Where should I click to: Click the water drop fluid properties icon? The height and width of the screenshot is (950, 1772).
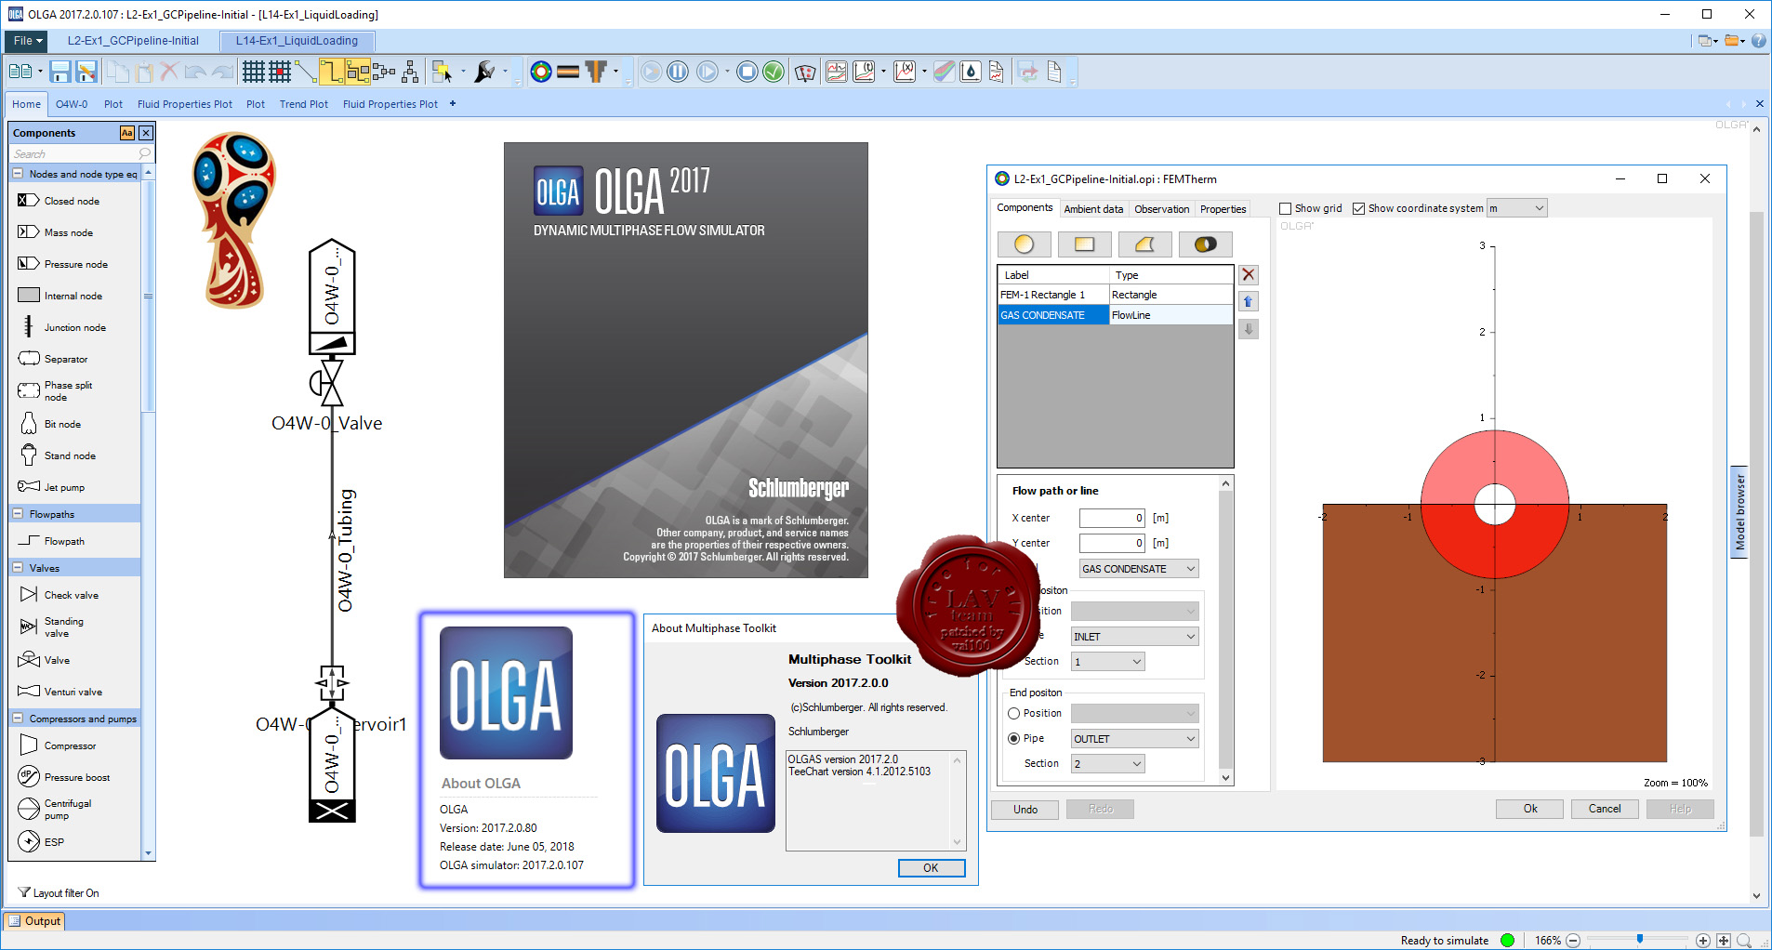point(971,72)
